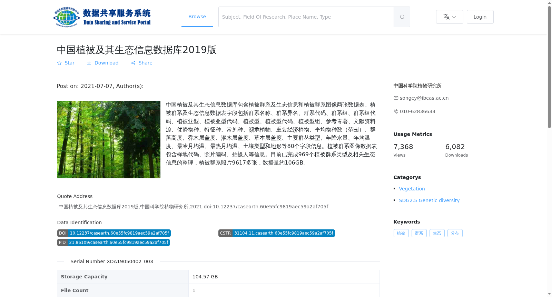552x297 pixels.
Task: Click the email songcy@ibcas.ac.cn
Action: pyautogui.click(x=424, y=98)
